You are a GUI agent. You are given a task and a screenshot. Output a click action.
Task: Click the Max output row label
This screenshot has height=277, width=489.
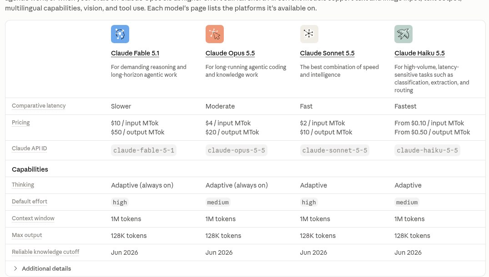pyautogui.click(x=27, y=235)
